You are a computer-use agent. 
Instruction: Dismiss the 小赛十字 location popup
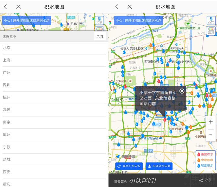182,91
